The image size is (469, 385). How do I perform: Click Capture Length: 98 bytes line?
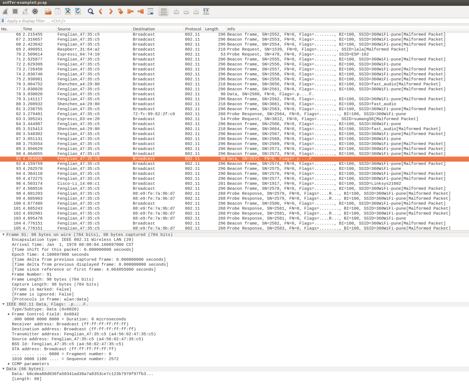55,284
